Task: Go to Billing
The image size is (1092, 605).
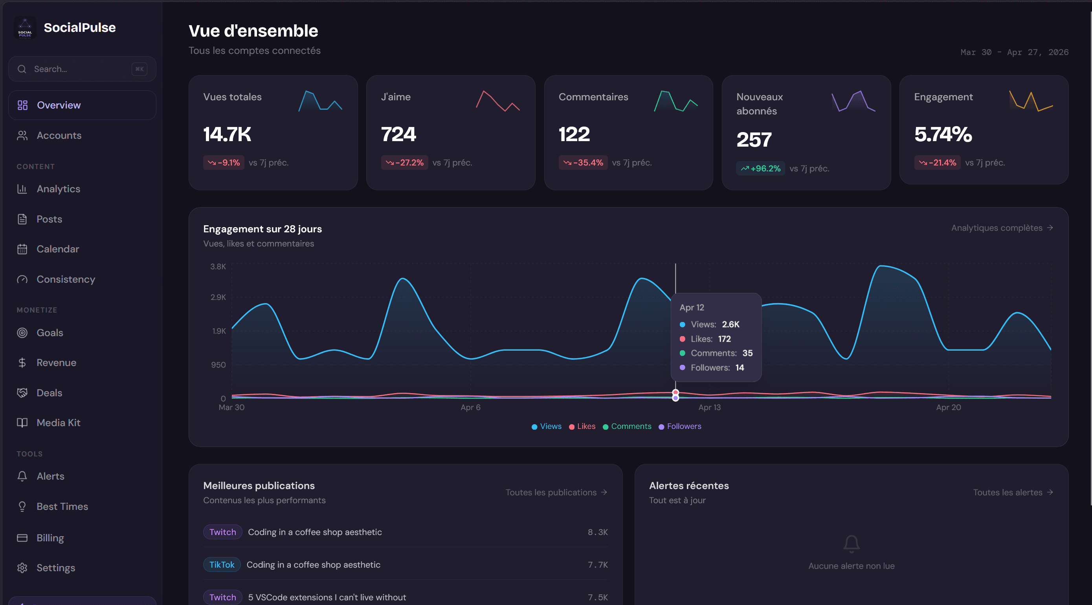Action: [x=82, y=538]
